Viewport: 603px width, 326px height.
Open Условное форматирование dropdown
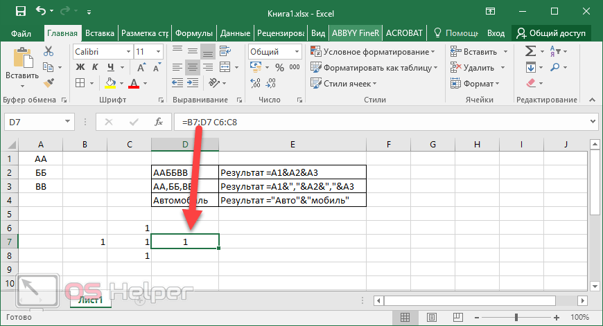pyautogui.click(x=374, y=51)
